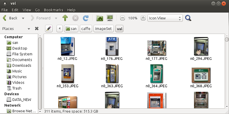Select the n0_364.JPEG thumbnail

coord(156,73)
